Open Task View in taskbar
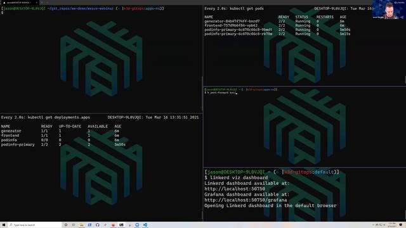Image resolution: width=406 pixels, height=228 pixels. tap(74, 225)
